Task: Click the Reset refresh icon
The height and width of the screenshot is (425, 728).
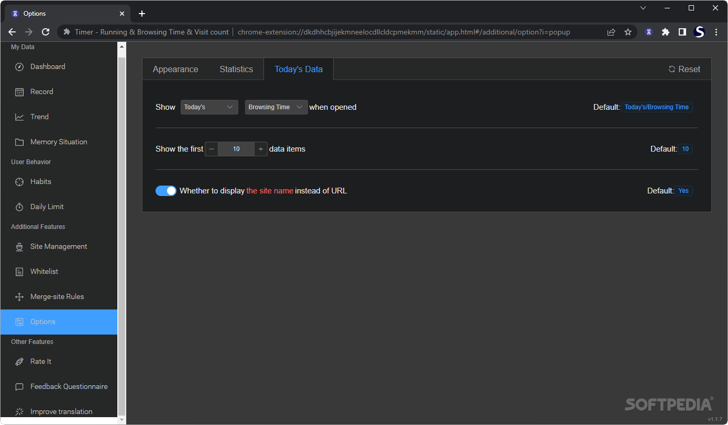Action: click(x=672, y=69)
